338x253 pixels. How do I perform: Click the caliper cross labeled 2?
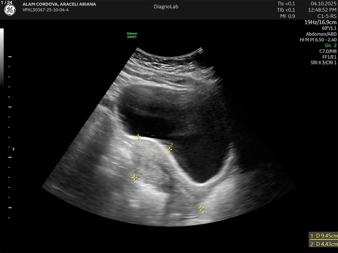169,149
